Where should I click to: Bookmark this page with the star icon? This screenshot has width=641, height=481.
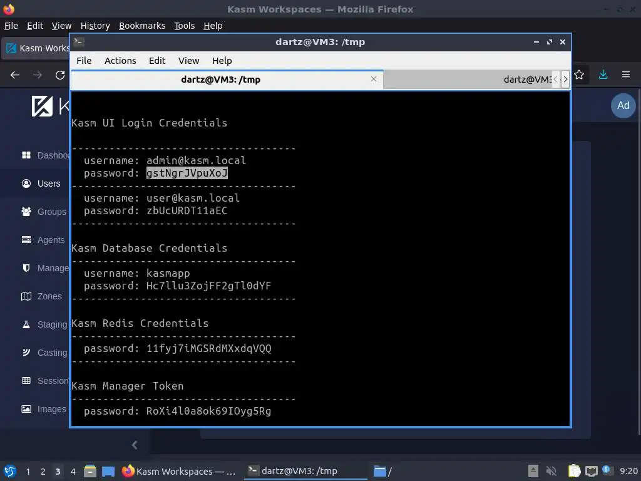click(579, 75)
